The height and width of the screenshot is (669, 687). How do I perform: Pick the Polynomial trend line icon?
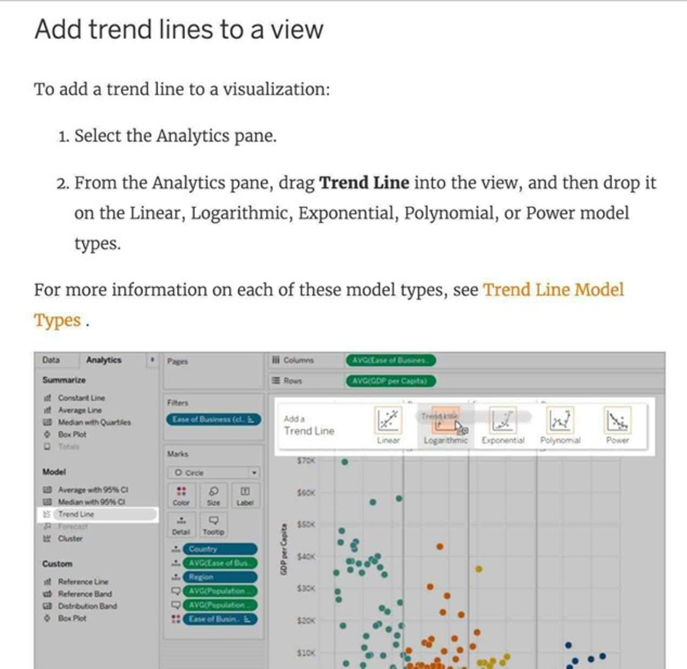561,420
